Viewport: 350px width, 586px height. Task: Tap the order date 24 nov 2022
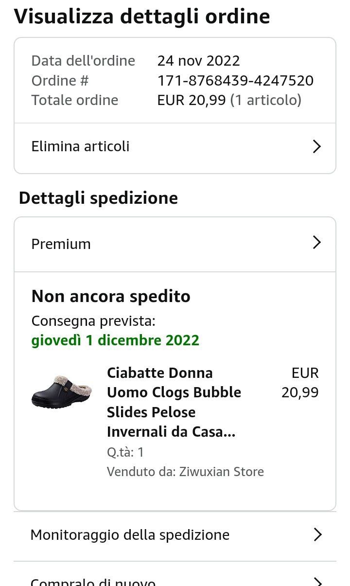(x=198, y=61)
